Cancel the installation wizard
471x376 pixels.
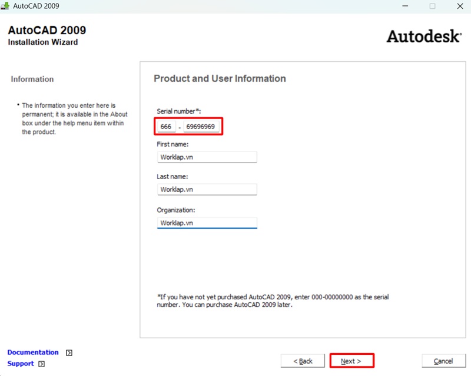pos(443,361)
